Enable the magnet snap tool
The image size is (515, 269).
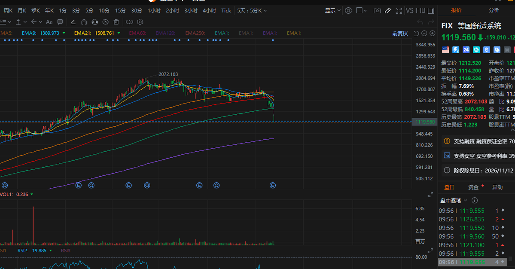[84, 22]
